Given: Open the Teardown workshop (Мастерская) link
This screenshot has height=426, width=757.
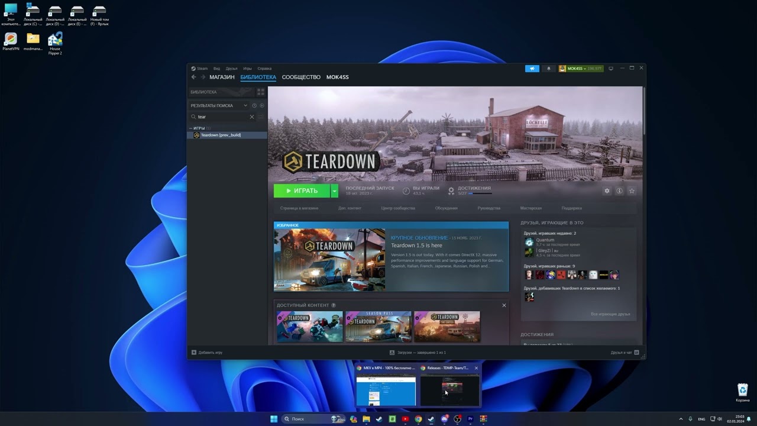Looking at the screenshot, I should pyautogui.click(x=531, y=208).
